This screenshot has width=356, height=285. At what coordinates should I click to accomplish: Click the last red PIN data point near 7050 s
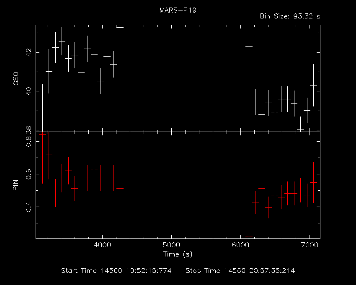(x=314, y=182)
